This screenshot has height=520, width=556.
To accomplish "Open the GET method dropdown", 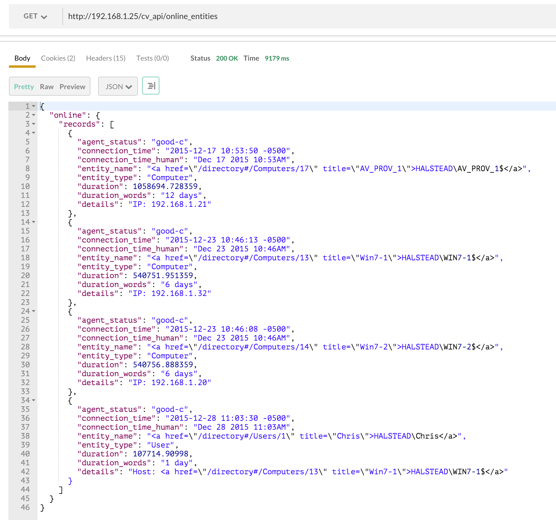I will tap(35, 16).
